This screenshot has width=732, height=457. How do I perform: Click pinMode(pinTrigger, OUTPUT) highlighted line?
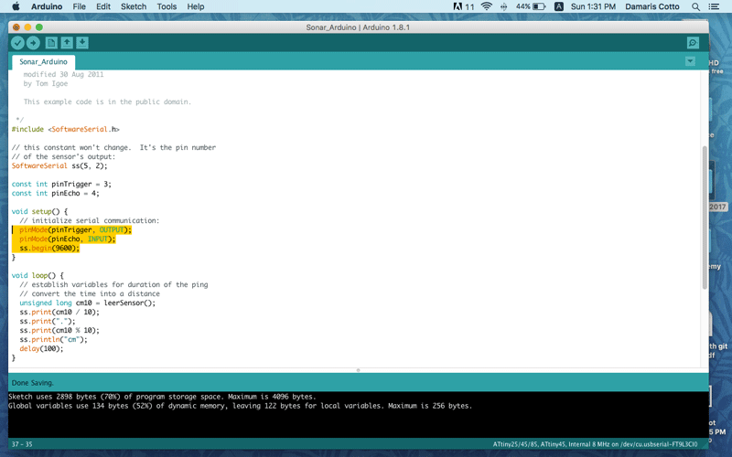click(x=75, y=230)
